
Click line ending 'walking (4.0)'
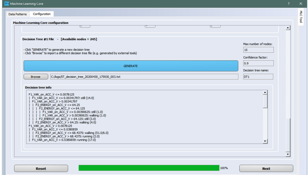coord(66,122)
